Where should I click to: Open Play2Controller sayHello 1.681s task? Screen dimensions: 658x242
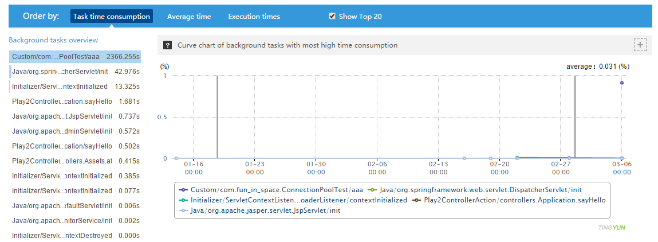pos(76,102)
